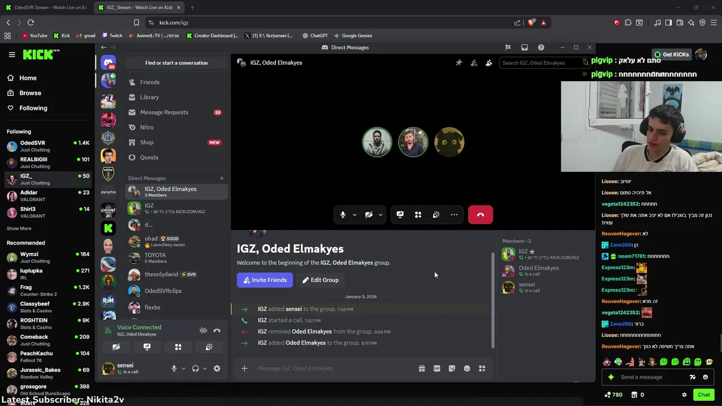
Task: Click Edit Group button
Action: point(320,280)
